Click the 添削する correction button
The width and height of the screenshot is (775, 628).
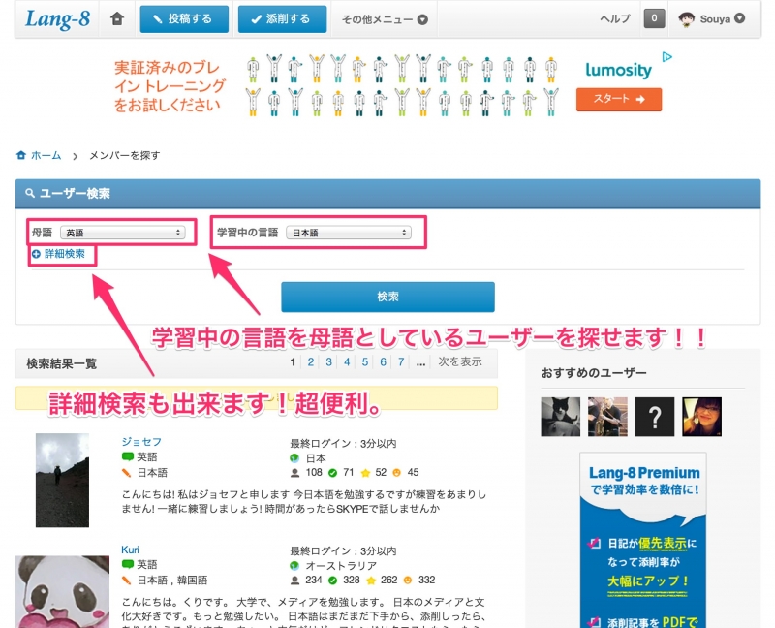tap(282, 19)
